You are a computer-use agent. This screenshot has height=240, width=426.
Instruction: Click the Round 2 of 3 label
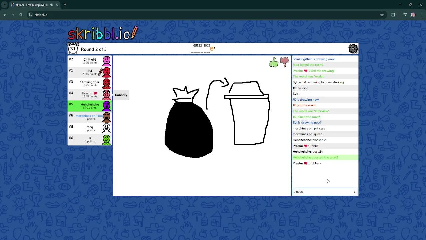[x=94, y=49]
